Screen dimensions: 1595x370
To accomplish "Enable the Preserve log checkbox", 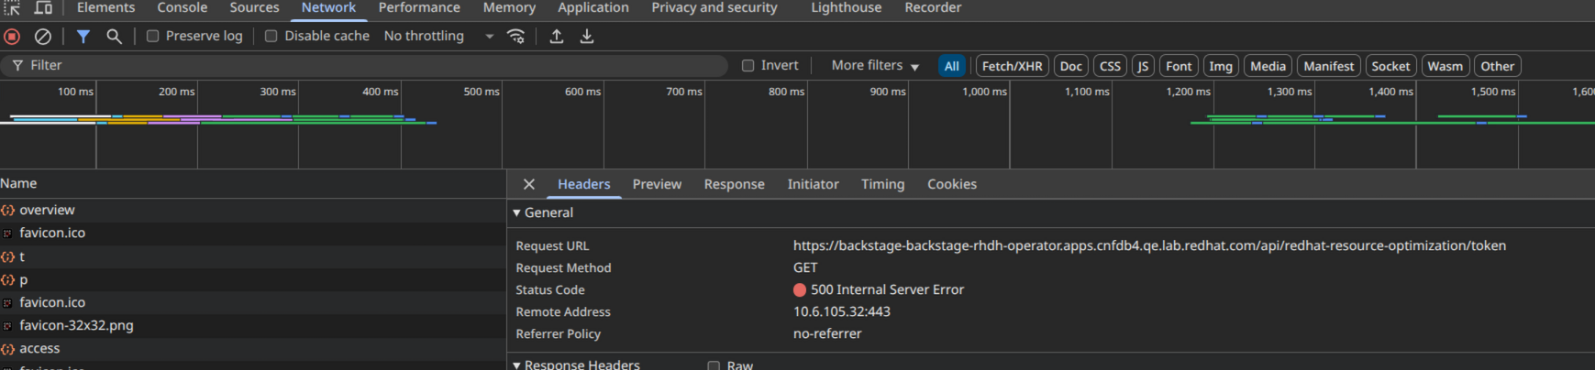I will tap(153, 37).
